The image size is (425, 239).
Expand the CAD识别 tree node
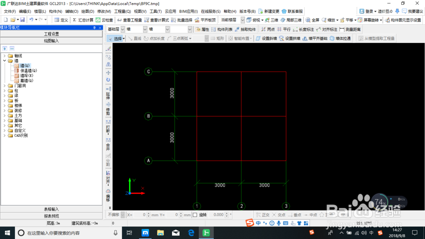tap(4, 135)
